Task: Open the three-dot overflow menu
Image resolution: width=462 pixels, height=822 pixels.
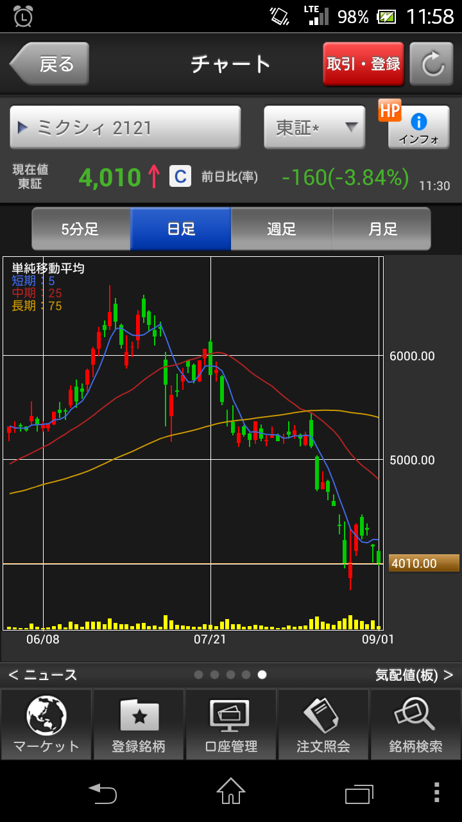Action: pos(436,792)
